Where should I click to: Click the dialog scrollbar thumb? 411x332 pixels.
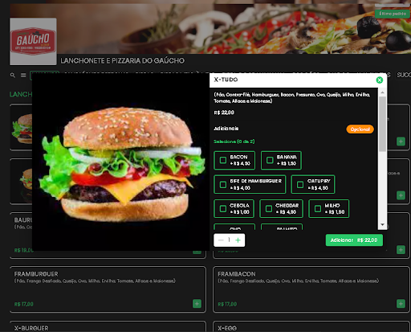[382, 124]
